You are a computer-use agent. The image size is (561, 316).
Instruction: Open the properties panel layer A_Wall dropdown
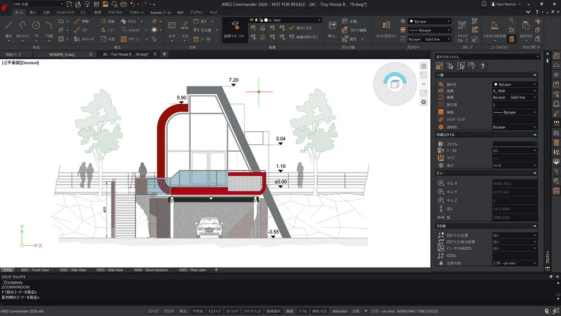point(514,91)
